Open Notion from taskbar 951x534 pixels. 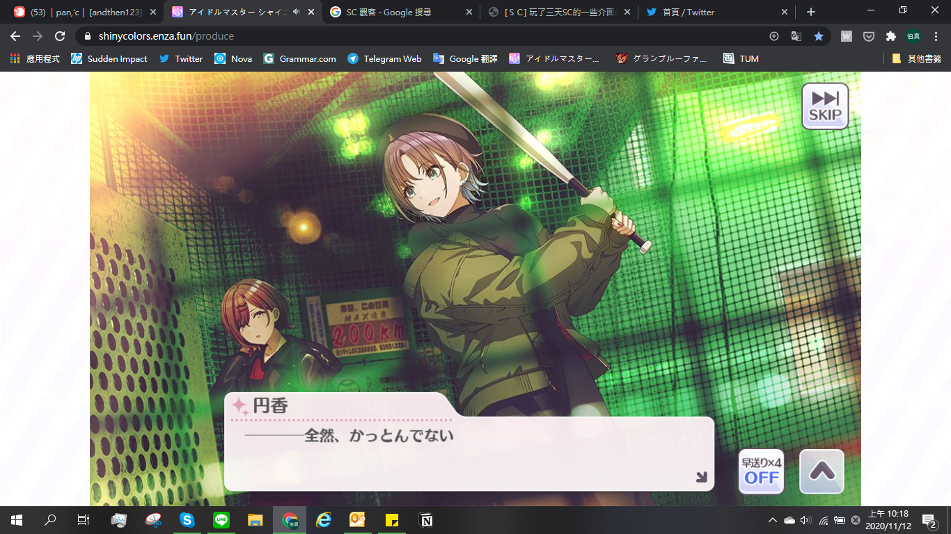pos(425,520)
